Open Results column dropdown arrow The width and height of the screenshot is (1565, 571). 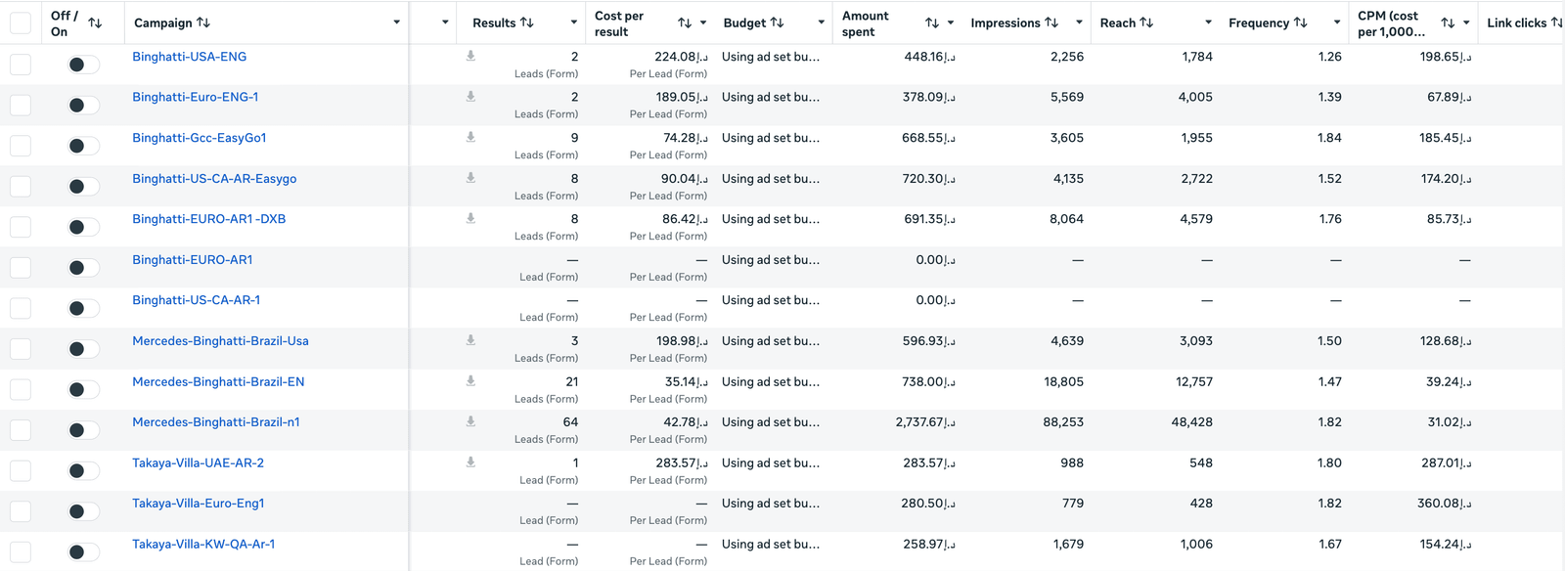[x=574, y=22]
